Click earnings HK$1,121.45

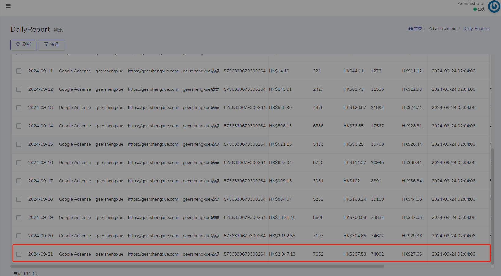coord(282,217)
